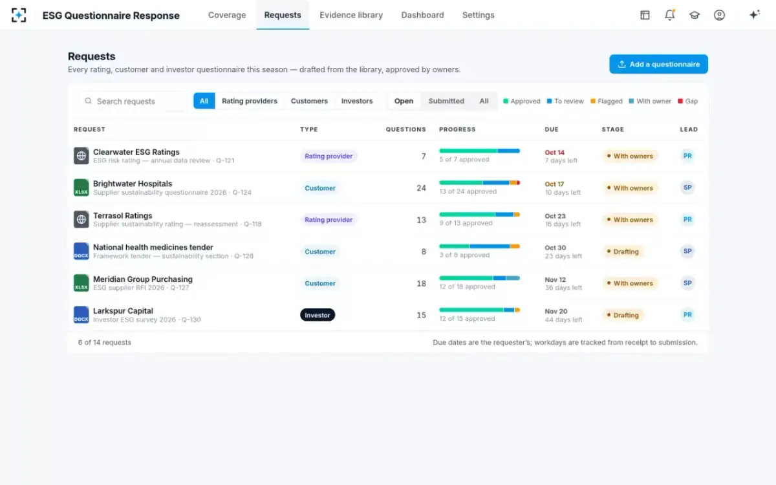The height and width of the screenshot is (485, 776).
Task: Show only Open requests
Action: 404,101
